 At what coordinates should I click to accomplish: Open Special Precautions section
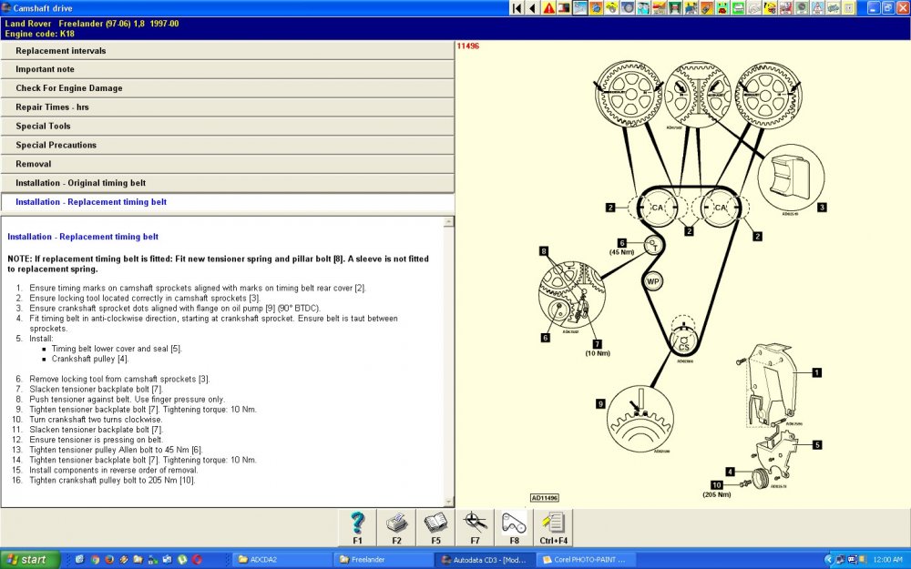click(x=227, y=145)
